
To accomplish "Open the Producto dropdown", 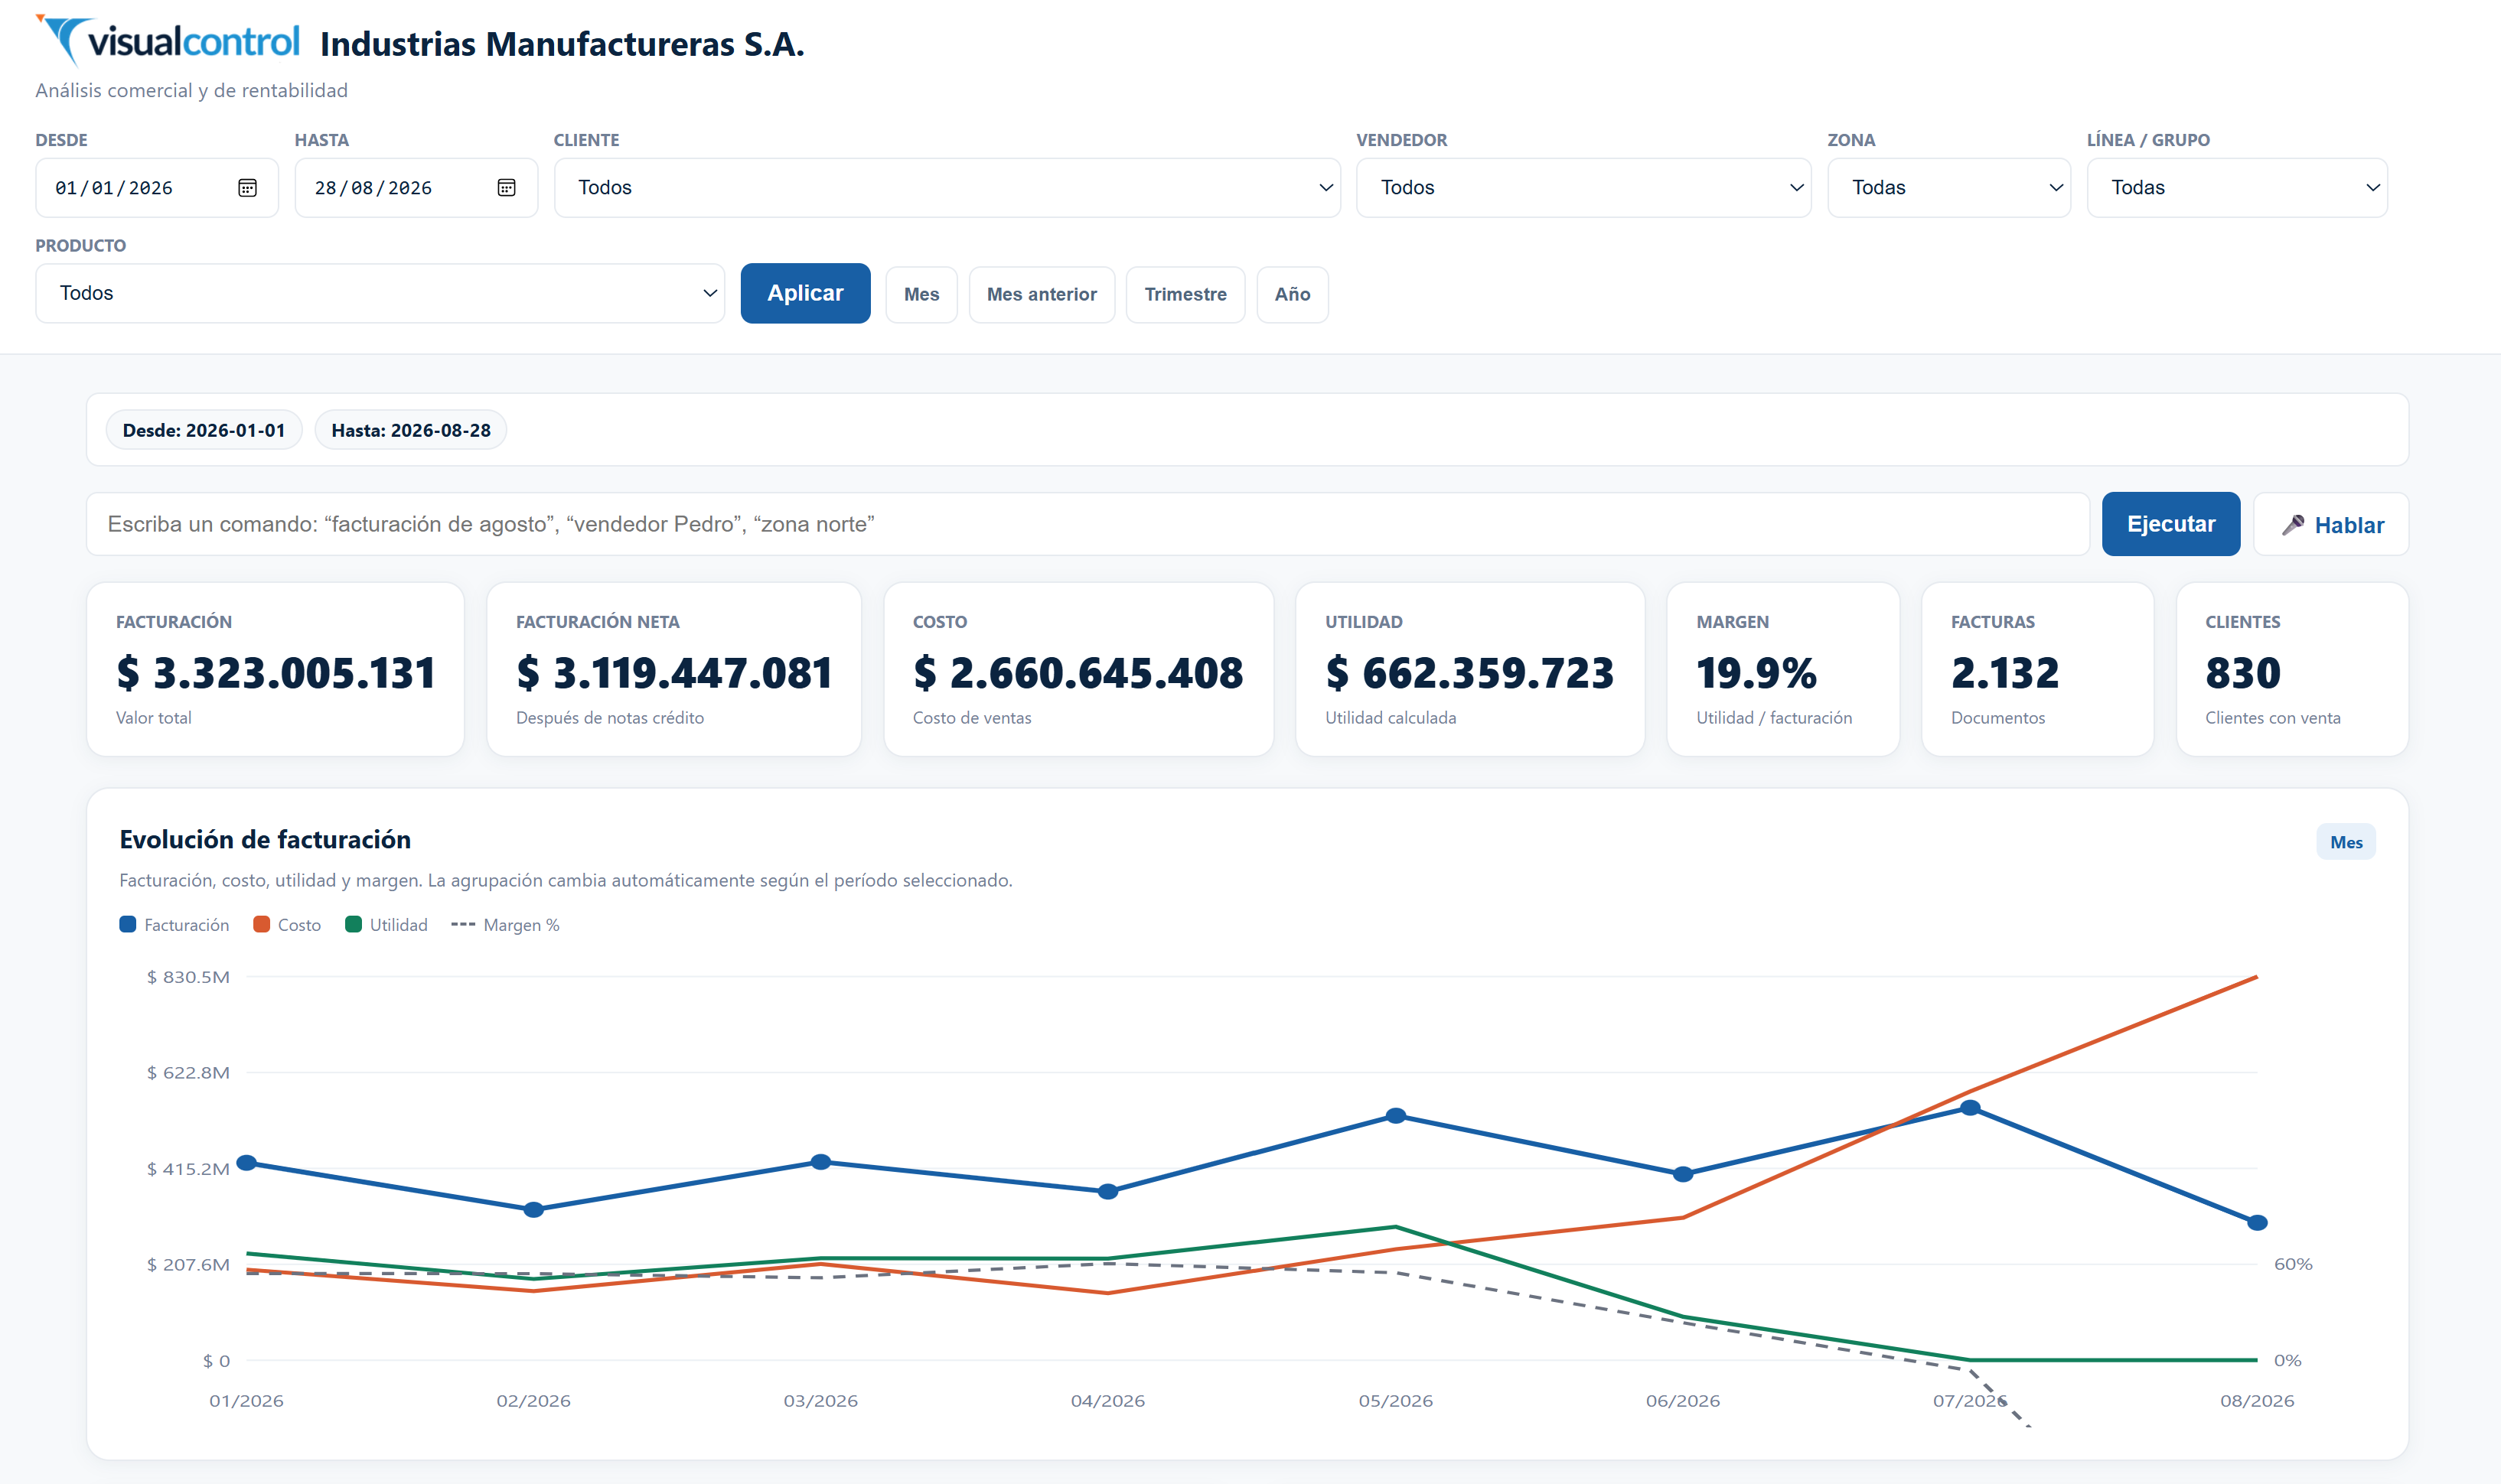I will 380,293.
